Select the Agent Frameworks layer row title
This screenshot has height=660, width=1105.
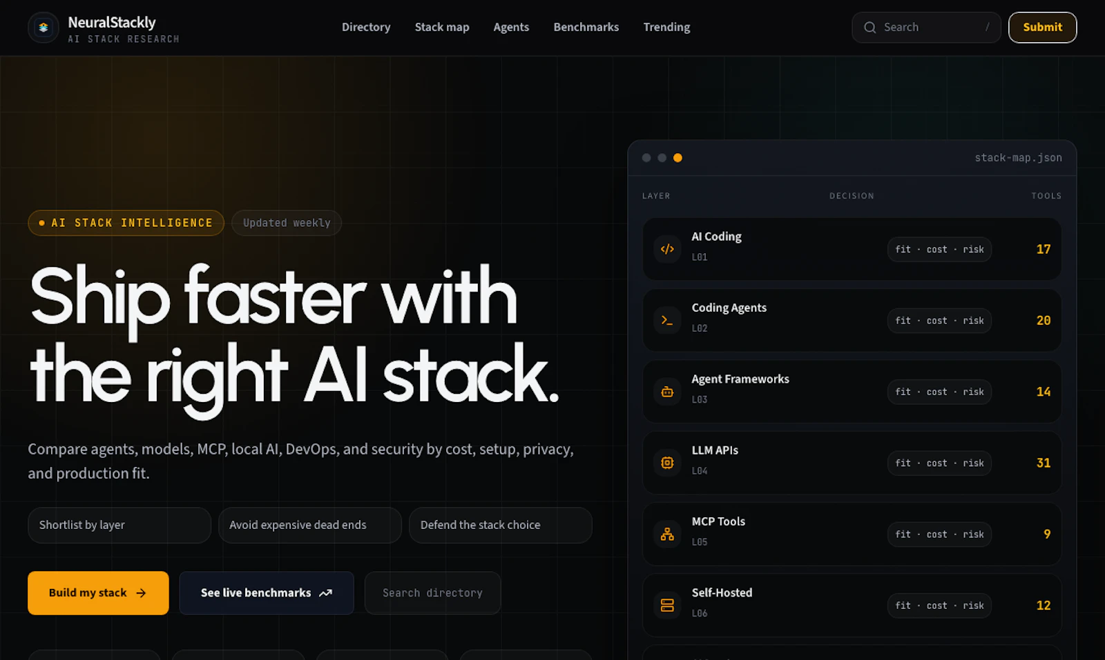coord(740,379)
